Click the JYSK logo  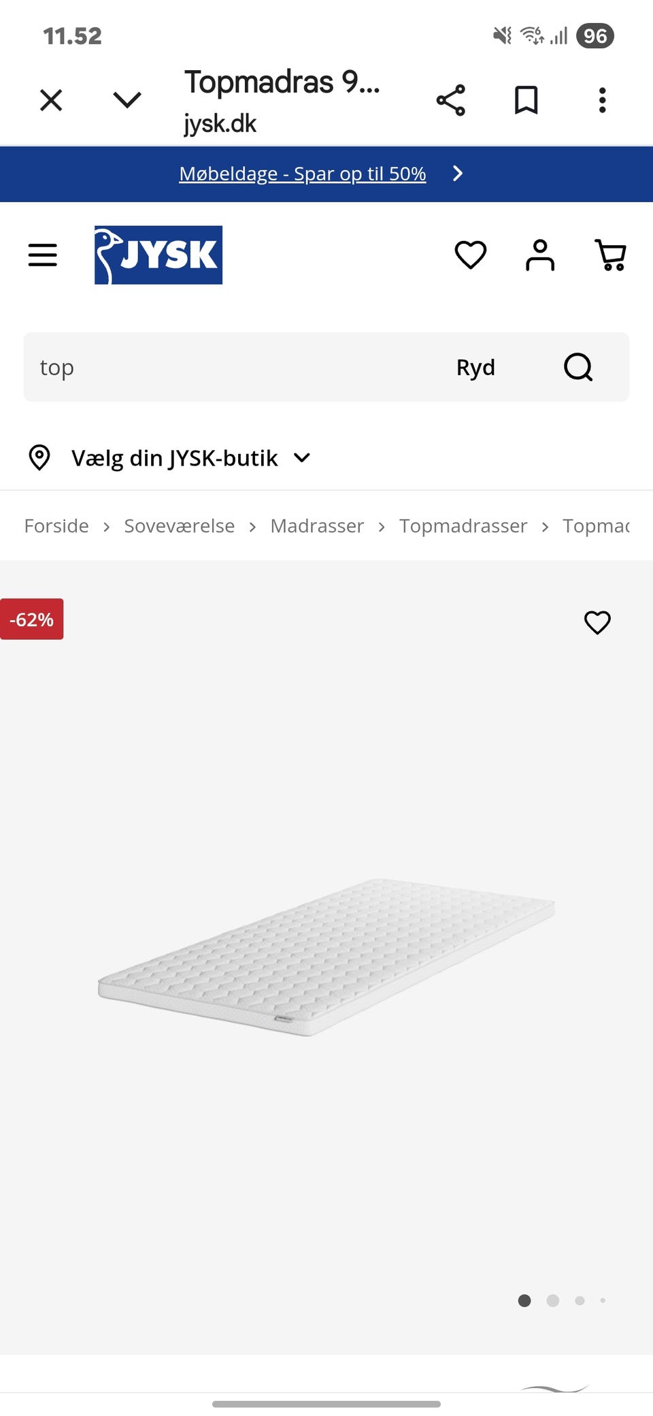pos(158,255)
